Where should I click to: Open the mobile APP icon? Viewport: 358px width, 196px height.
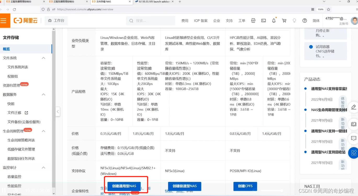253,21
